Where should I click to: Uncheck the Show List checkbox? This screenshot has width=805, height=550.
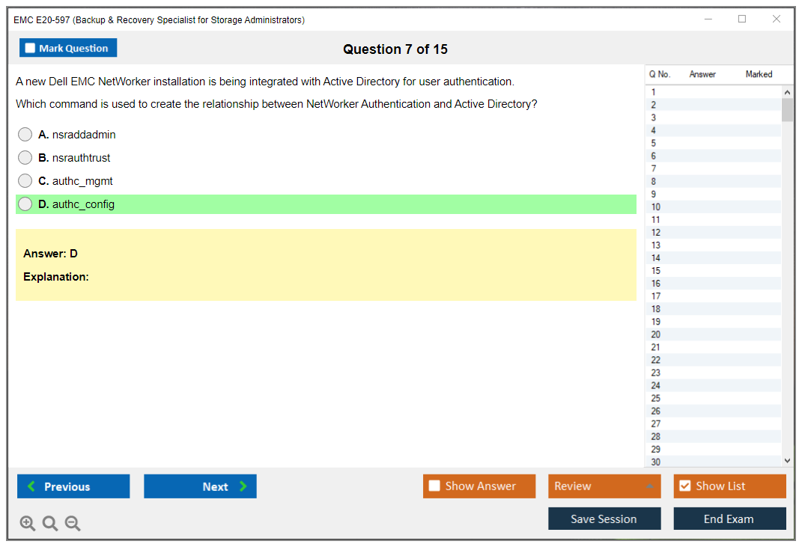[684, 486]
